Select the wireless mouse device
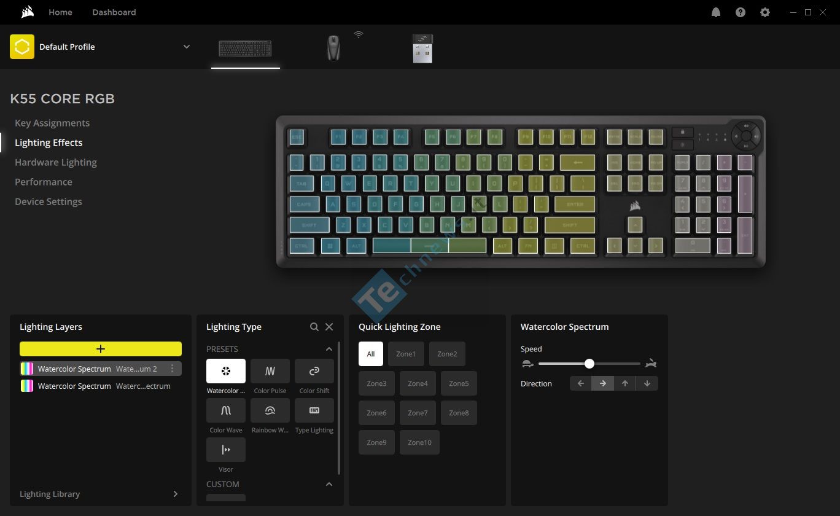Image resolution: width=840 pixels, height=516 pixels. tap(333, 48)
